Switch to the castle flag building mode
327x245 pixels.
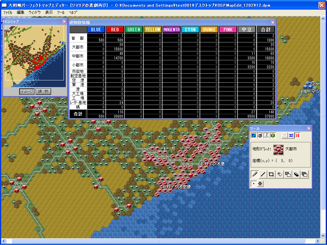coord(267,135)
